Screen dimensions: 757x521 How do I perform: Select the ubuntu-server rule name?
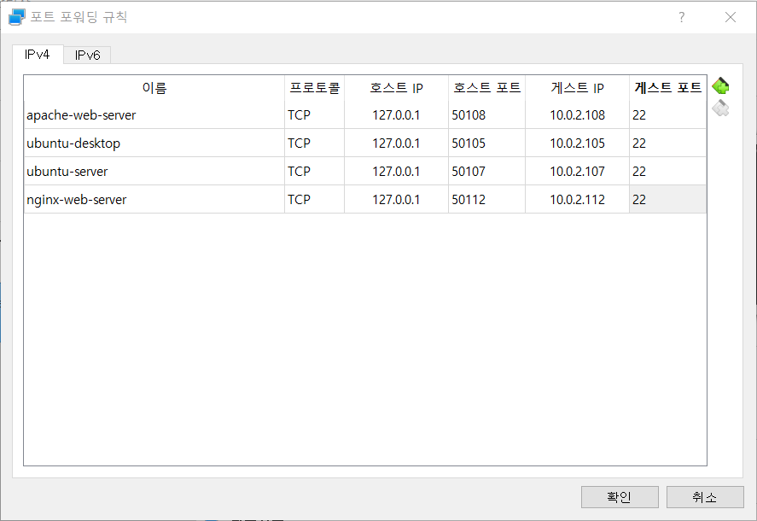click(x=154, y=171)
